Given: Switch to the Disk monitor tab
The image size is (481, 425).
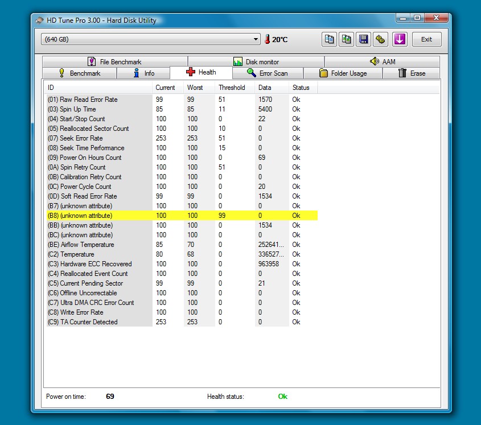Looking at the screenshot, I should [256, 61].
